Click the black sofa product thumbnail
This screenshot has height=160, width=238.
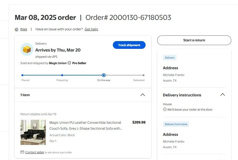point(33,132)
